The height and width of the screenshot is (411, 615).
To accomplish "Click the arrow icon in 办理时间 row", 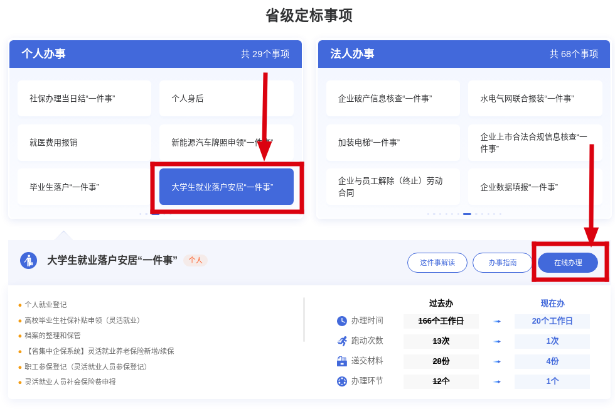I will [x=497, y=321].
